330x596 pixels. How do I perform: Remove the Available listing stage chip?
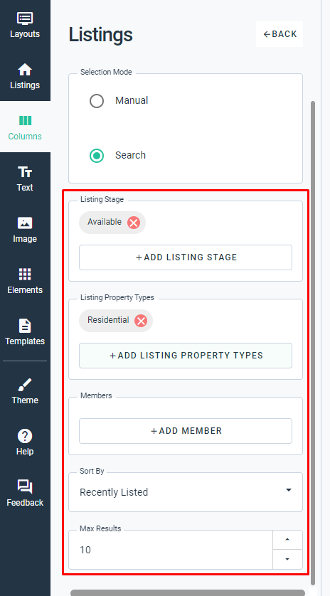134,223
